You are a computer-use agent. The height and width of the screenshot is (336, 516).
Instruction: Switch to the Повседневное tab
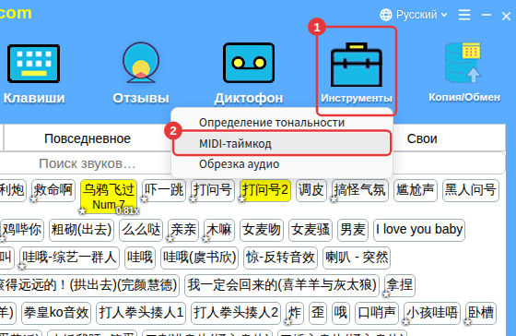88,138
